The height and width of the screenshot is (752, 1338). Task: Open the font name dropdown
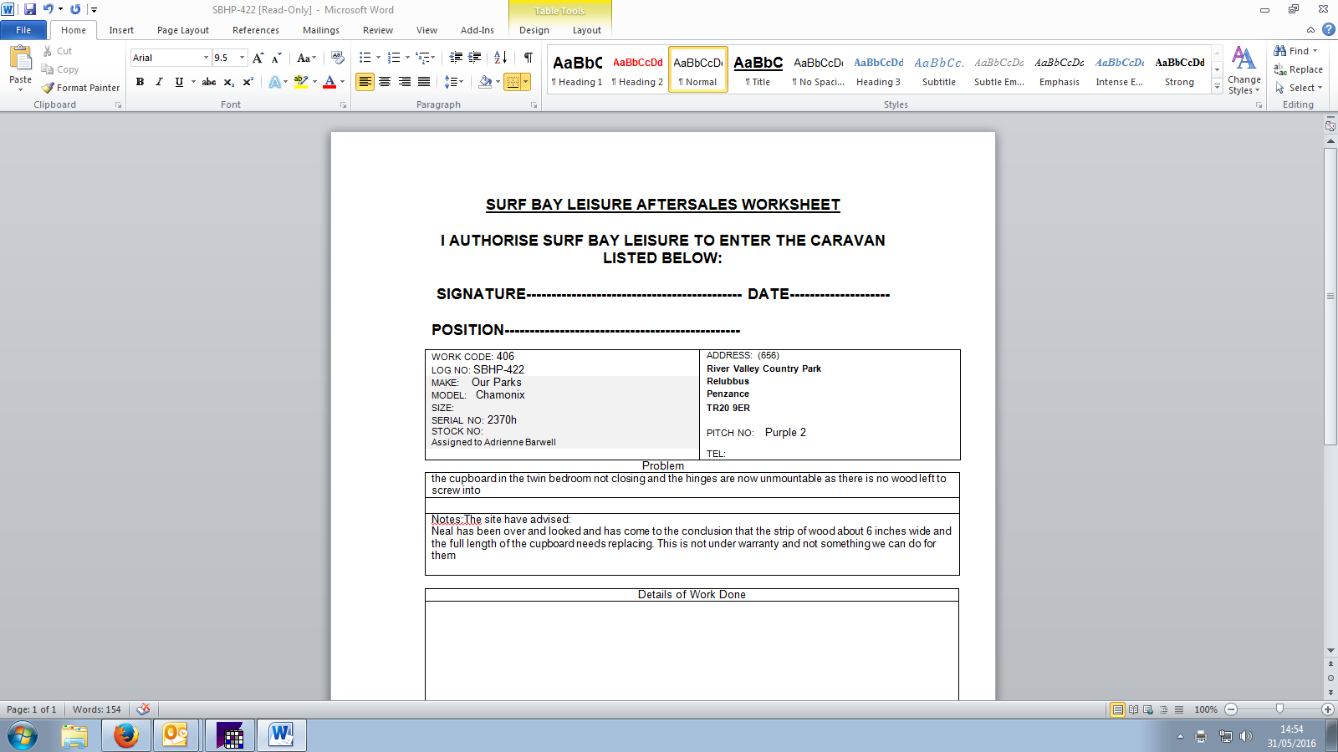(x=206, y=58)
